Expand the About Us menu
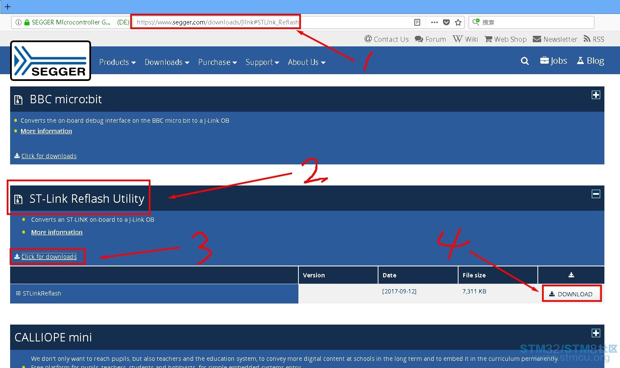 tap(307, 62)
